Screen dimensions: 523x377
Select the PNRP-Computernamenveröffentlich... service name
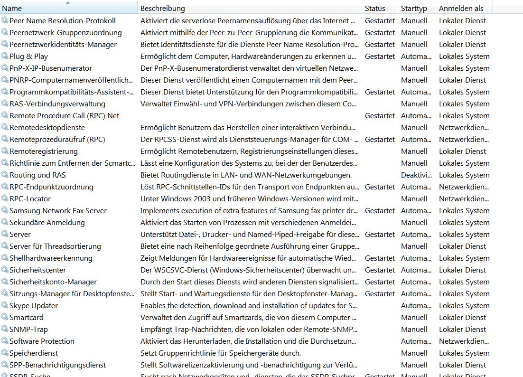click(x=71, y=80)
